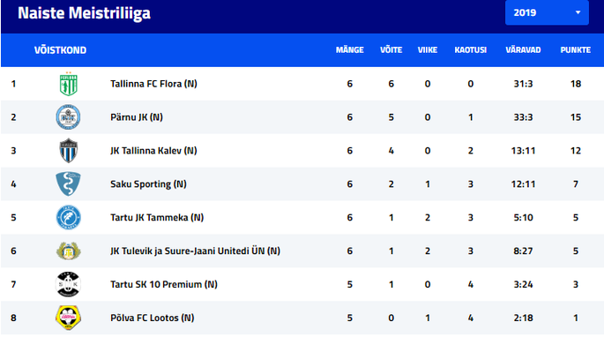Click the Tartu JK Tammeka round badge
This screenshot has height=337, width=604.
pos(68,218)
